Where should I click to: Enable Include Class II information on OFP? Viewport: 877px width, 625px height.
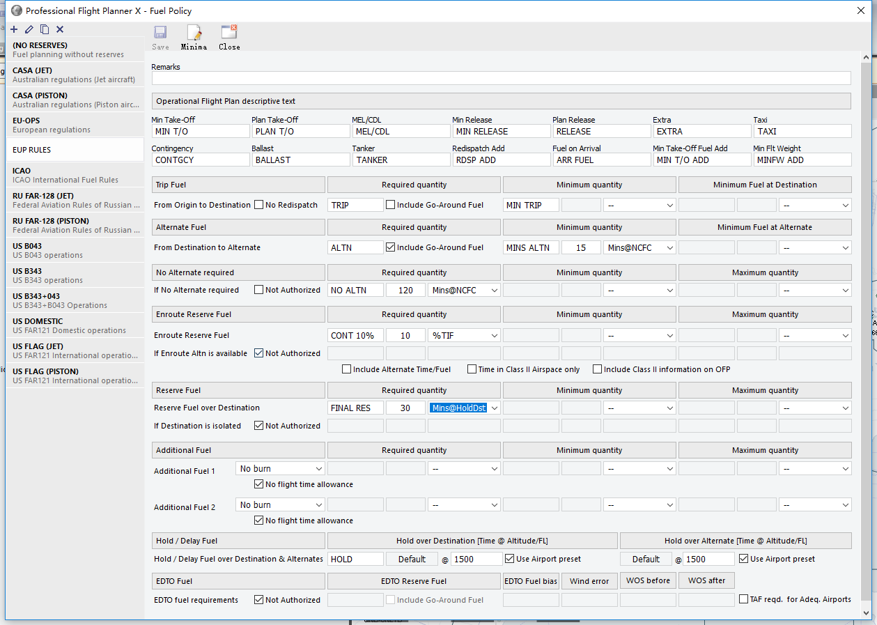click(597, 369)
